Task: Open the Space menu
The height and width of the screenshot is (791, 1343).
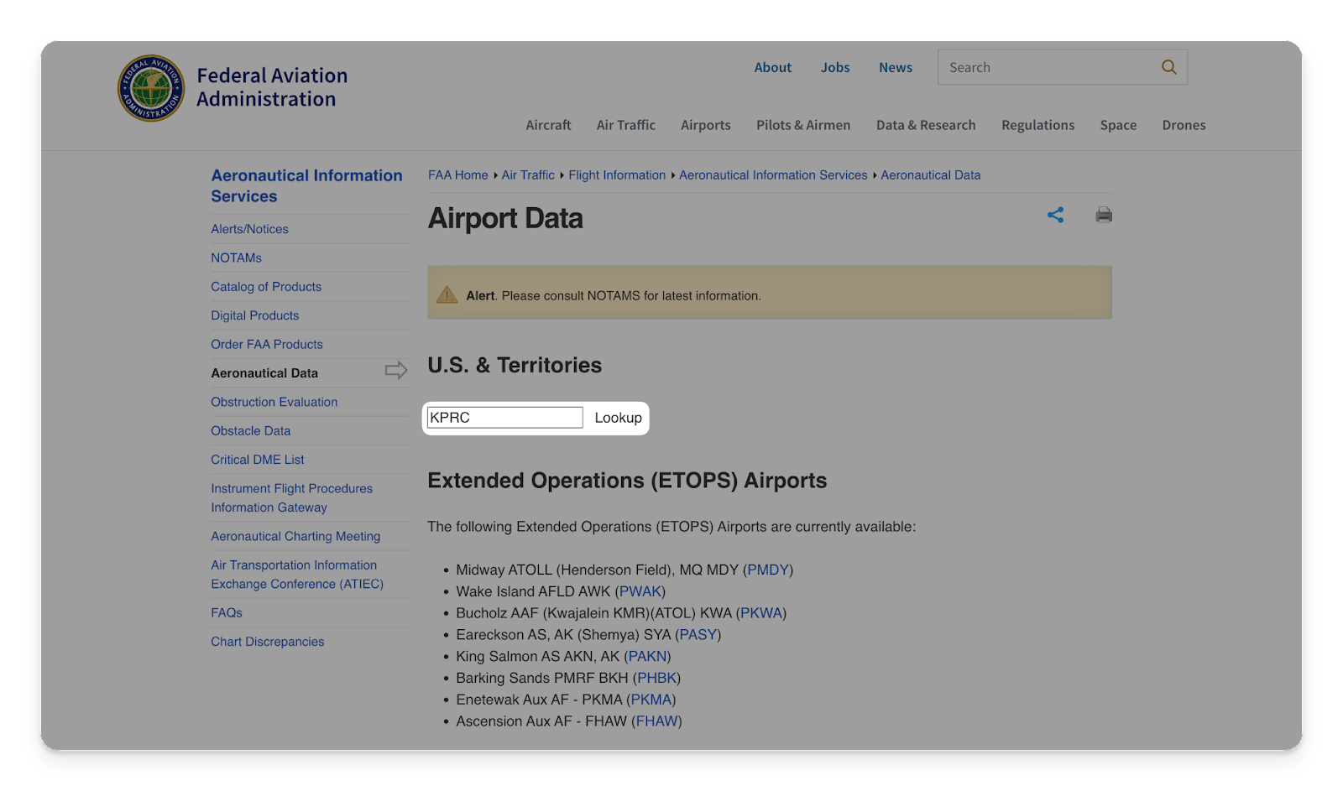Action: click(x=1118, y=125)
